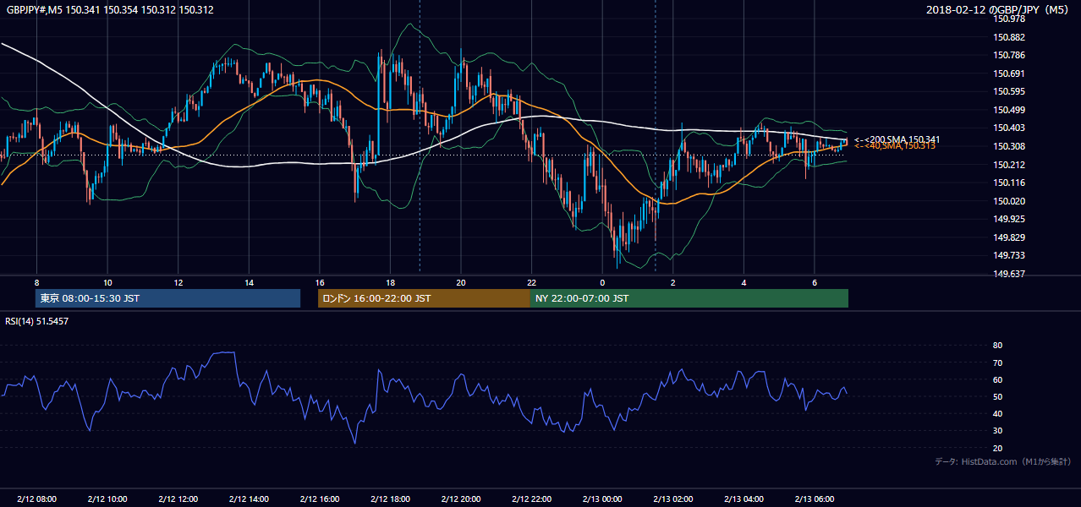Click the GBPJPY#,M5 chart title text
1081x507 pixels.
[x=110, y=10]
